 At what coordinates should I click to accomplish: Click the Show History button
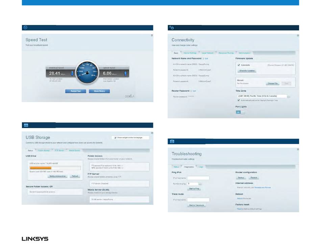[x=99, y=91]
